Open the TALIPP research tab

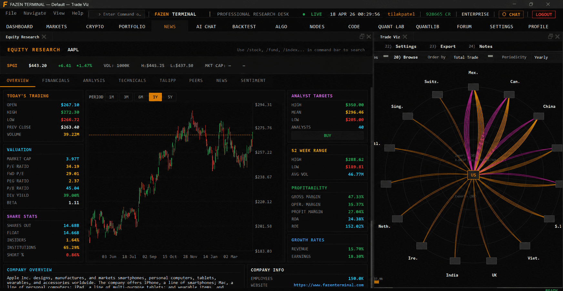168,80
